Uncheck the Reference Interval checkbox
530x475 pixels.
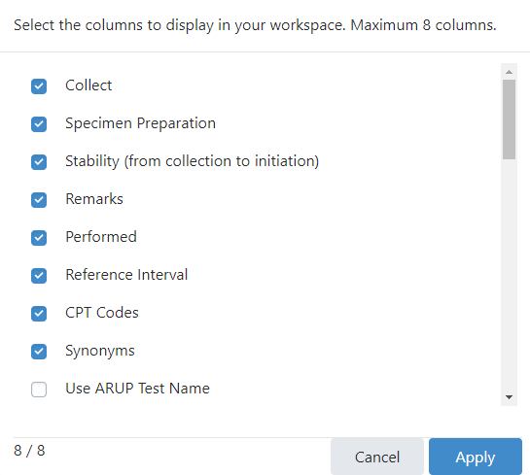coord(39,276)
